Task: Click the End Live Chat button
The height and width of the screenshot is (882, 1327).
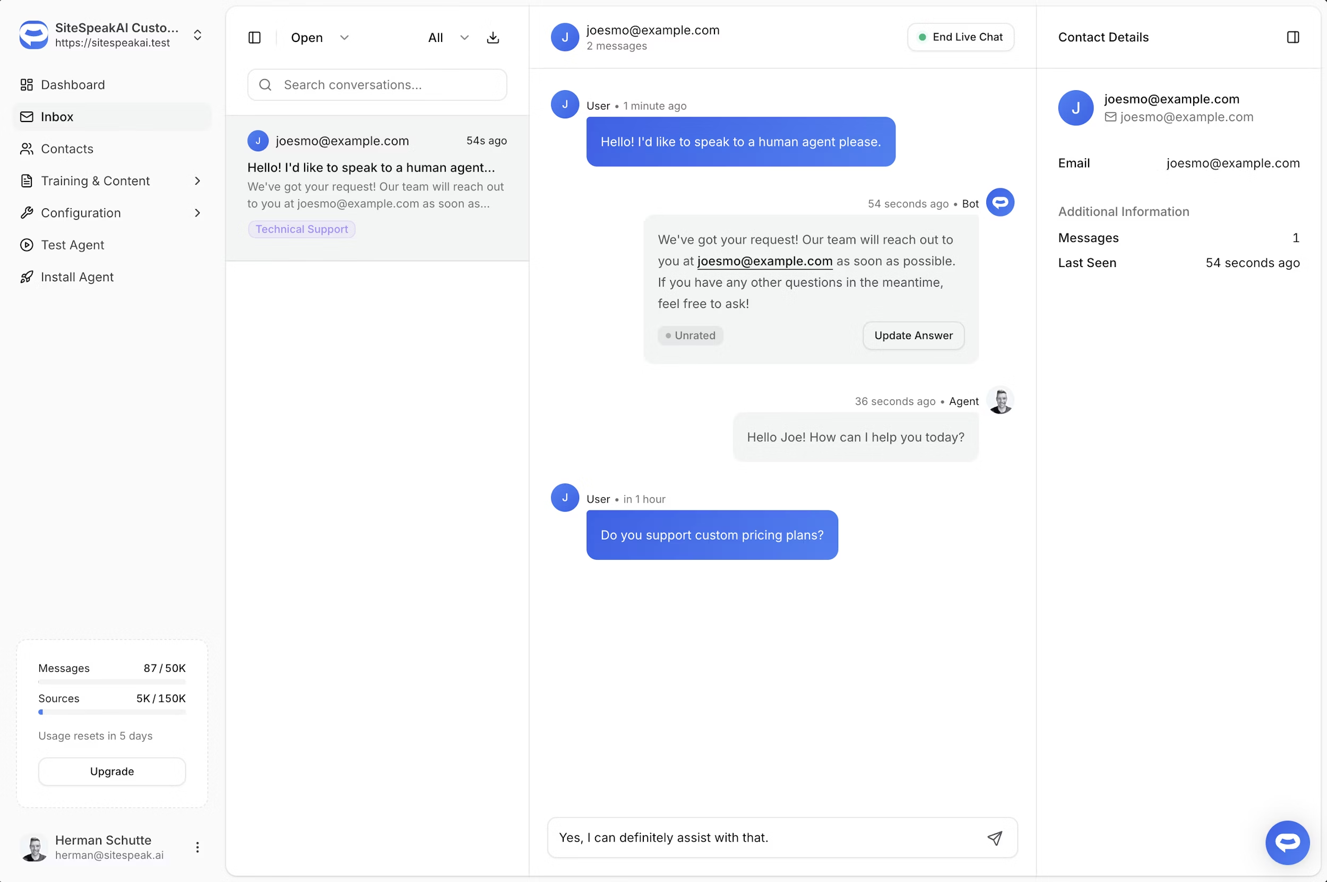Action: pos(960,37)
